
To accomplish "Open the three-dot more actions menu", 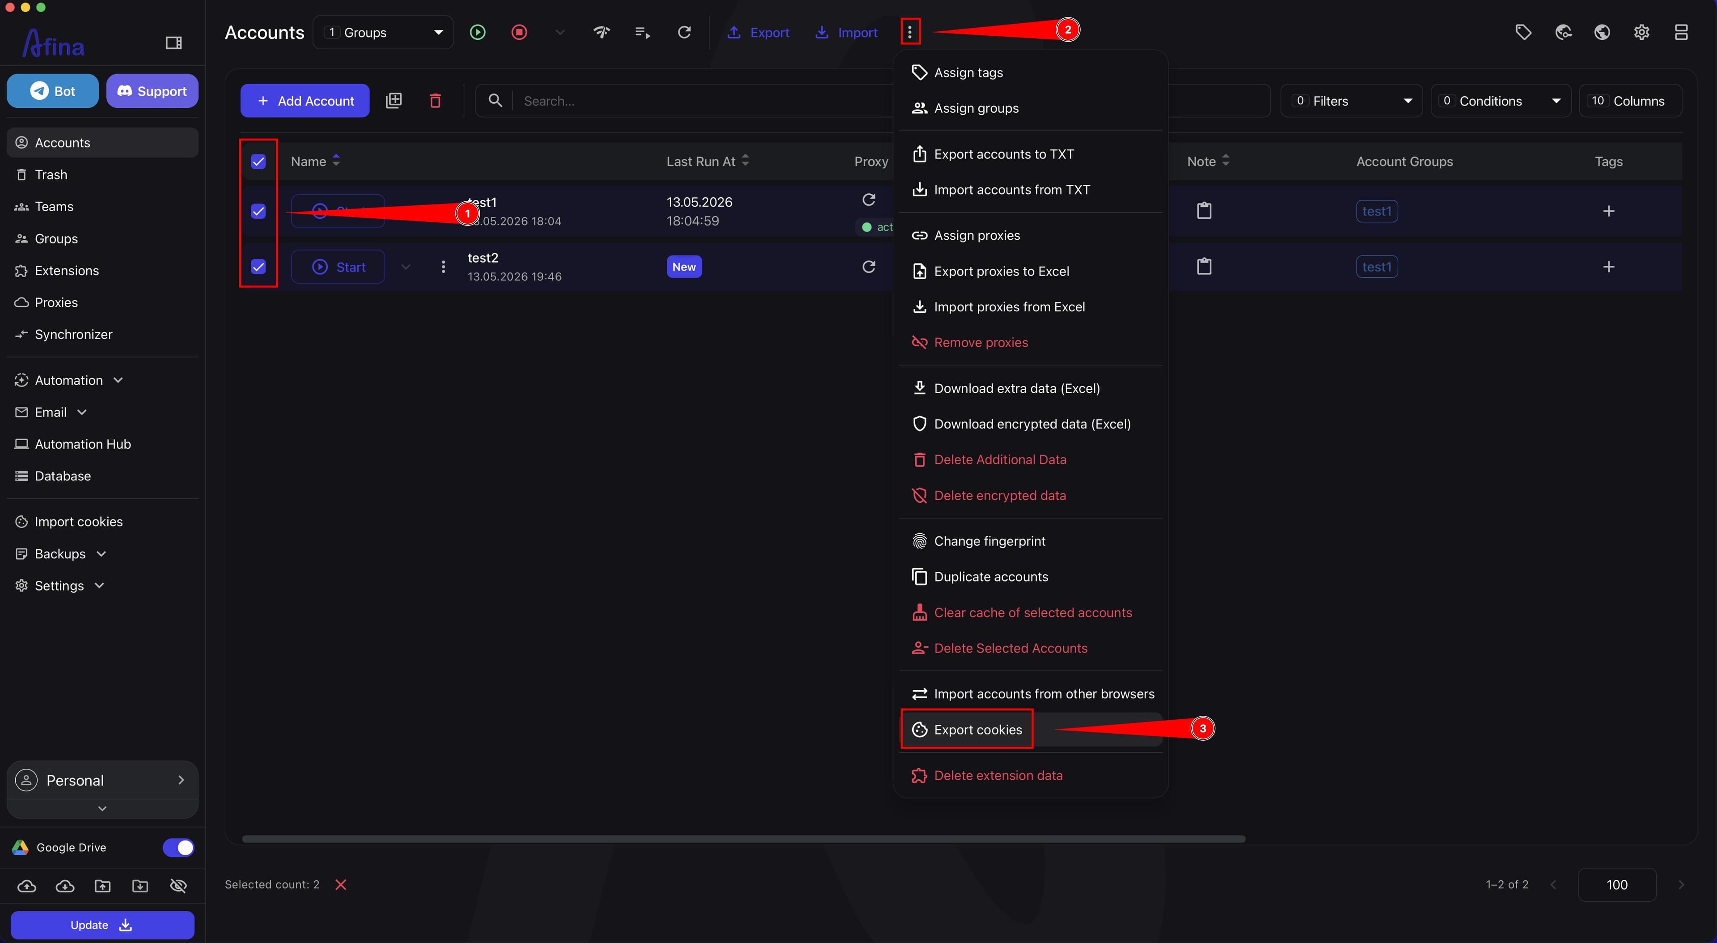I will 910,32.
